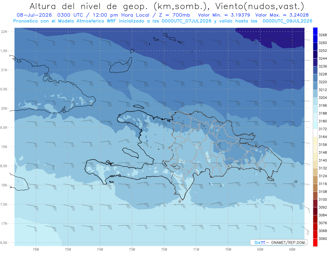328x253 pixels.
Task: Click the tan swatch between 3124 and 3116
Action: pos(315,180)
